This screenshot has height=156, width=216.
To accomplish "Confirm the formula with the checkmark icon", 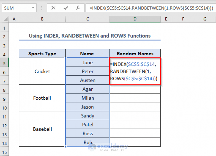I will 66,8.
